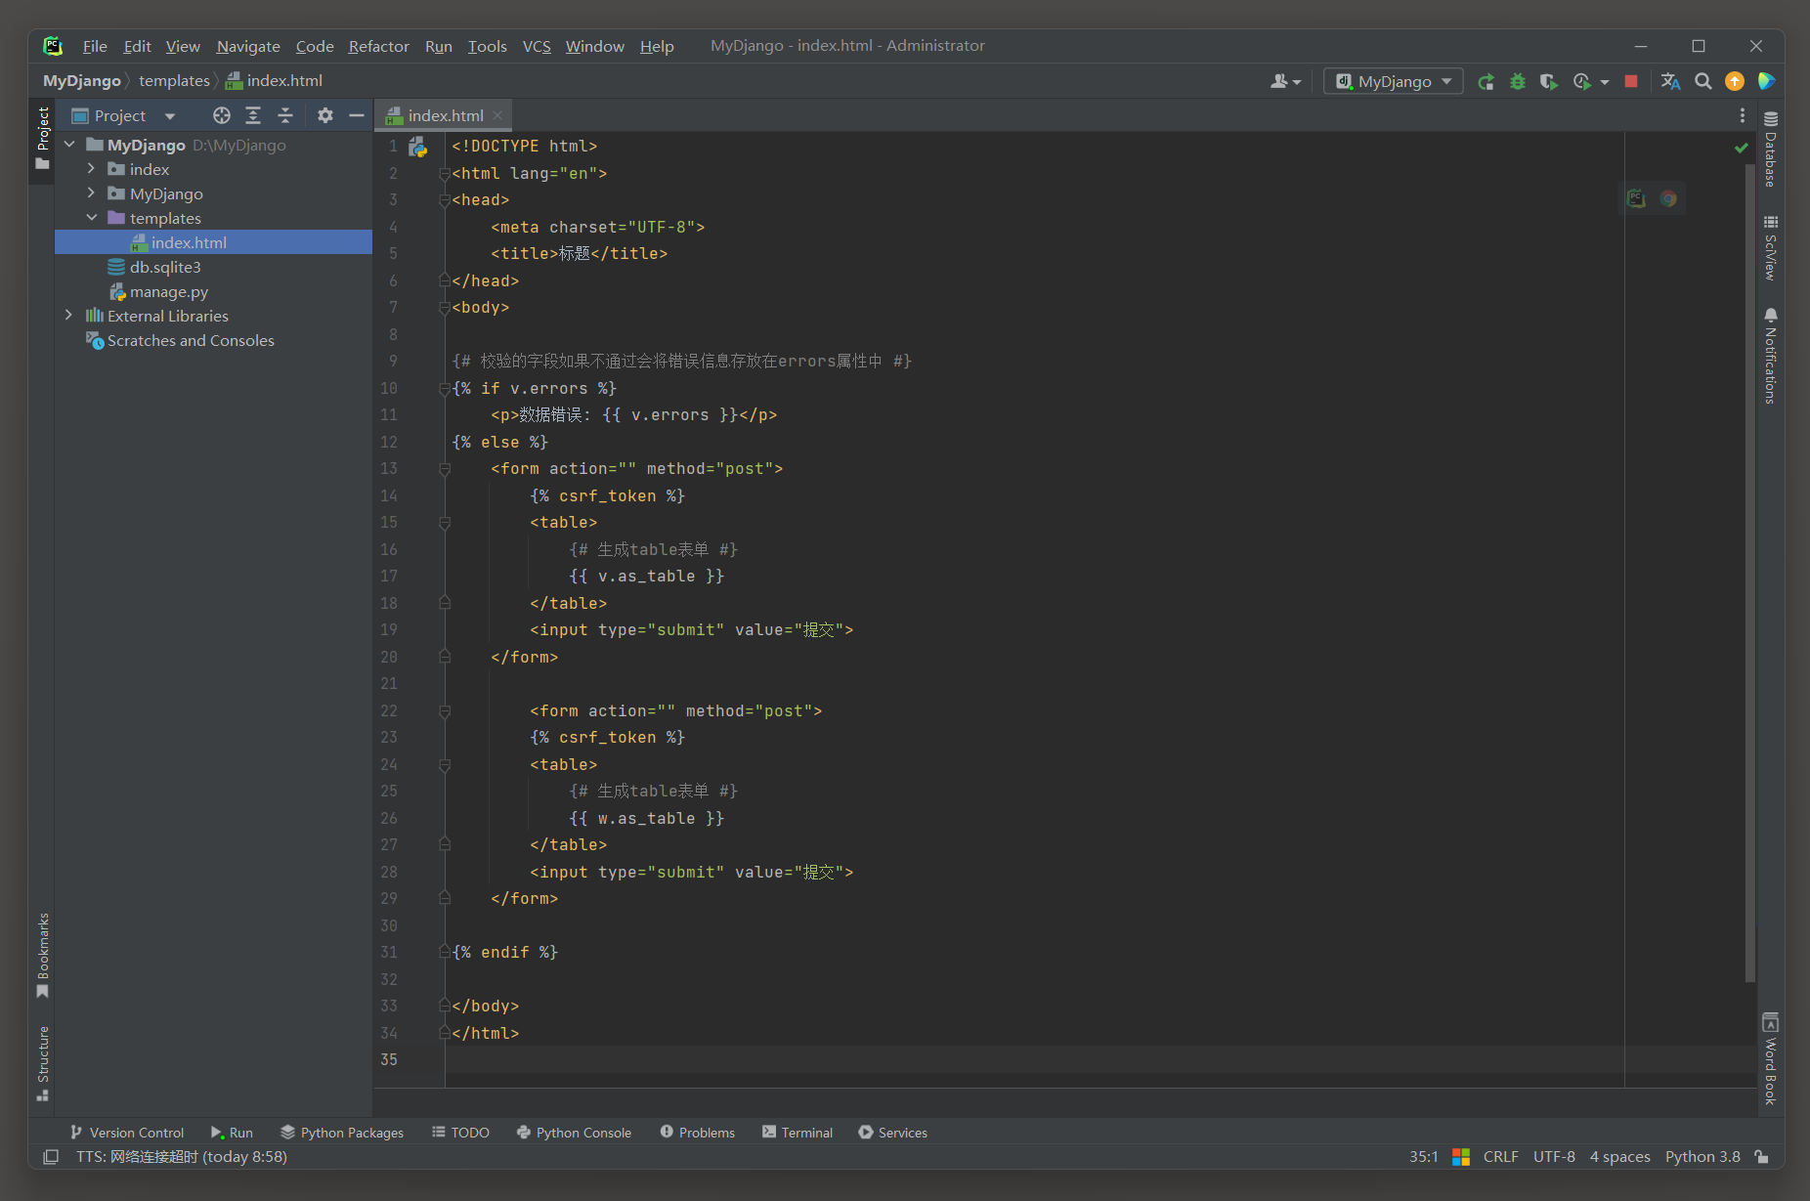The image size is (1810, 1201).
Task: Open the TODO tool window
Action: pyautogui.click(x=460, y=1133)
